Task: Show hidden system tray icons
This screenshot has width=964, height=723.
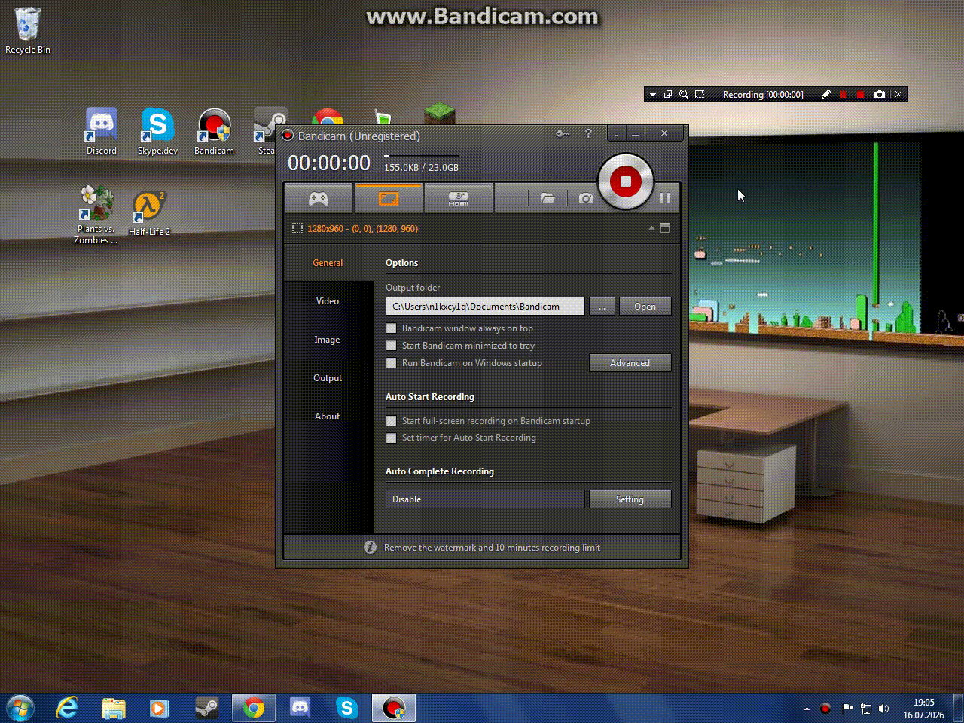Action: [807, 709]
